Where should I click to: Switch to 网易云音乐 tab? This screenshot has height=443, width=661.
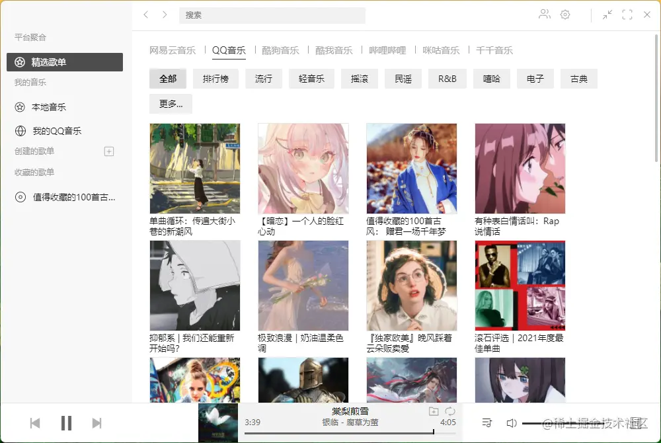(x=173, y=50)
